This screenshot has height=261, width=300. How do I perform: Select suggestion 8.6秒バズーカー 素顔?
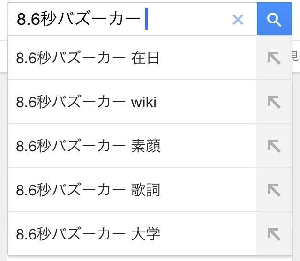coord(132,146)
